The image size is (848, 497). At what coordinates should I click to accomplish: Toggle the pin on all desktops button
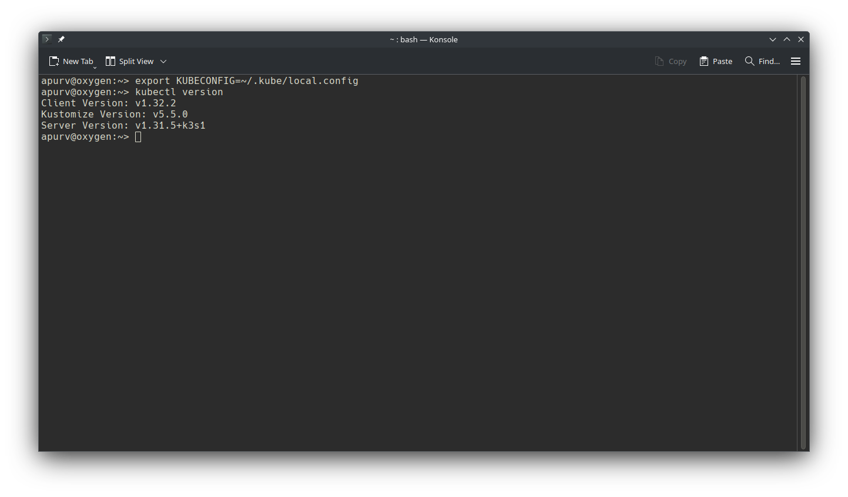click(61, 39)
